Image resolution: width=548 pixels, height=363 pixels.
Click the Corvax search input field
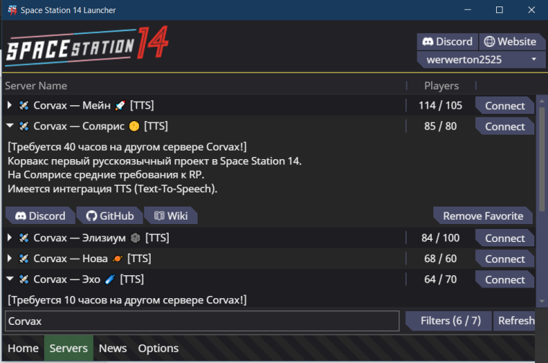(x=202, y=321)
